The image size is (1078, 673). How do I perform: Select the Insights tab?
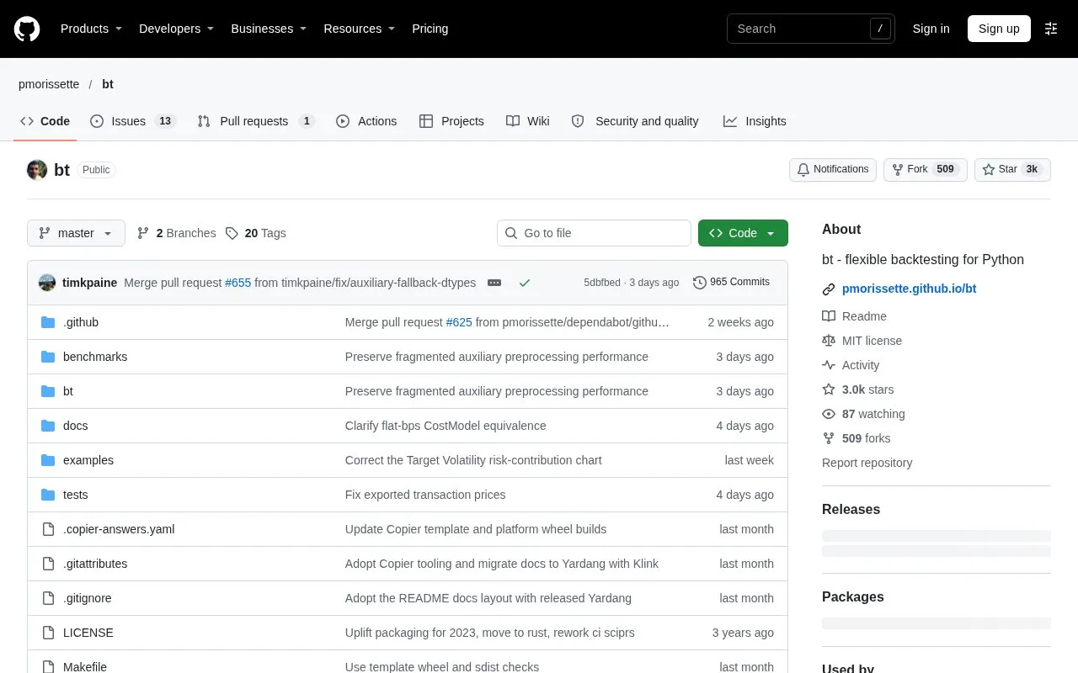pyautogui.click(x=755, y=121)
